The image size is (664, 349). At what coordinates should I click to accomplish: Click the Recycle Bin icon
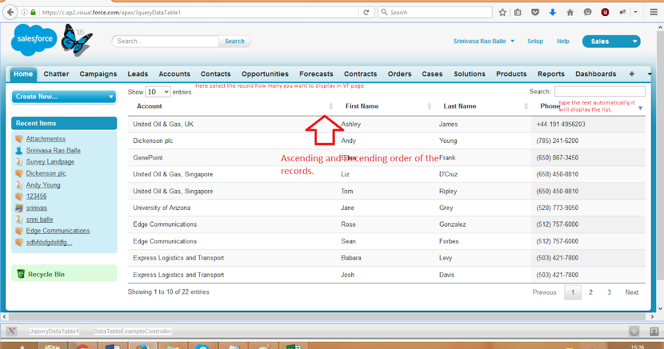21,274
